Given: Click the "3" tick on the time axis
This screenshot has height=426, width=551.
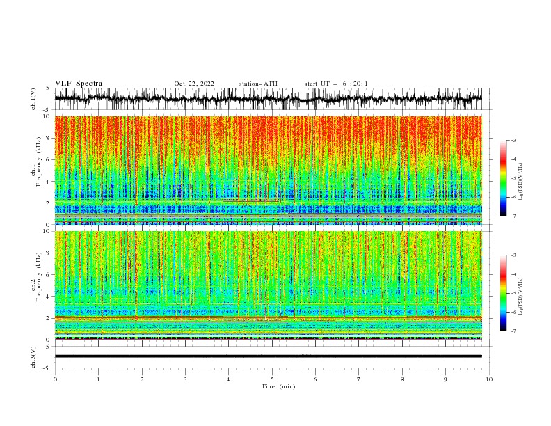Looking at the screenshot, I should pos(185,379).
